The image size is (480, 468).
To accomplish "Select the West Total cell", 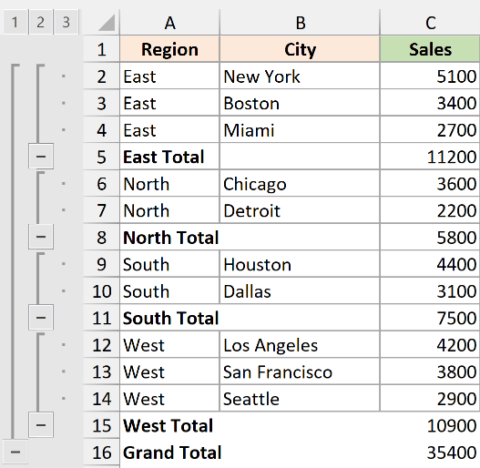I will [x=170, y=425].
